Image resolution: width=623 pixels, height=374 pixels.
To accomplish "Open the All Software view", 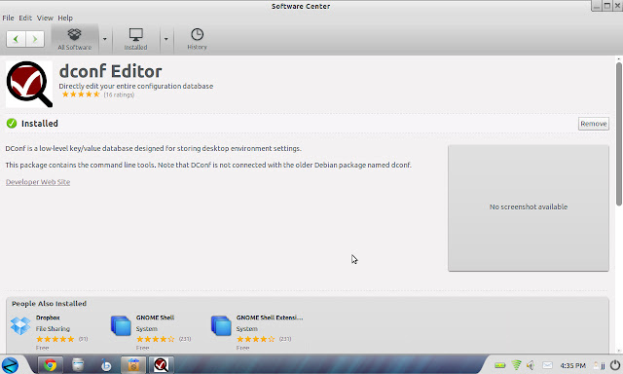I will [x=74, y=39].
